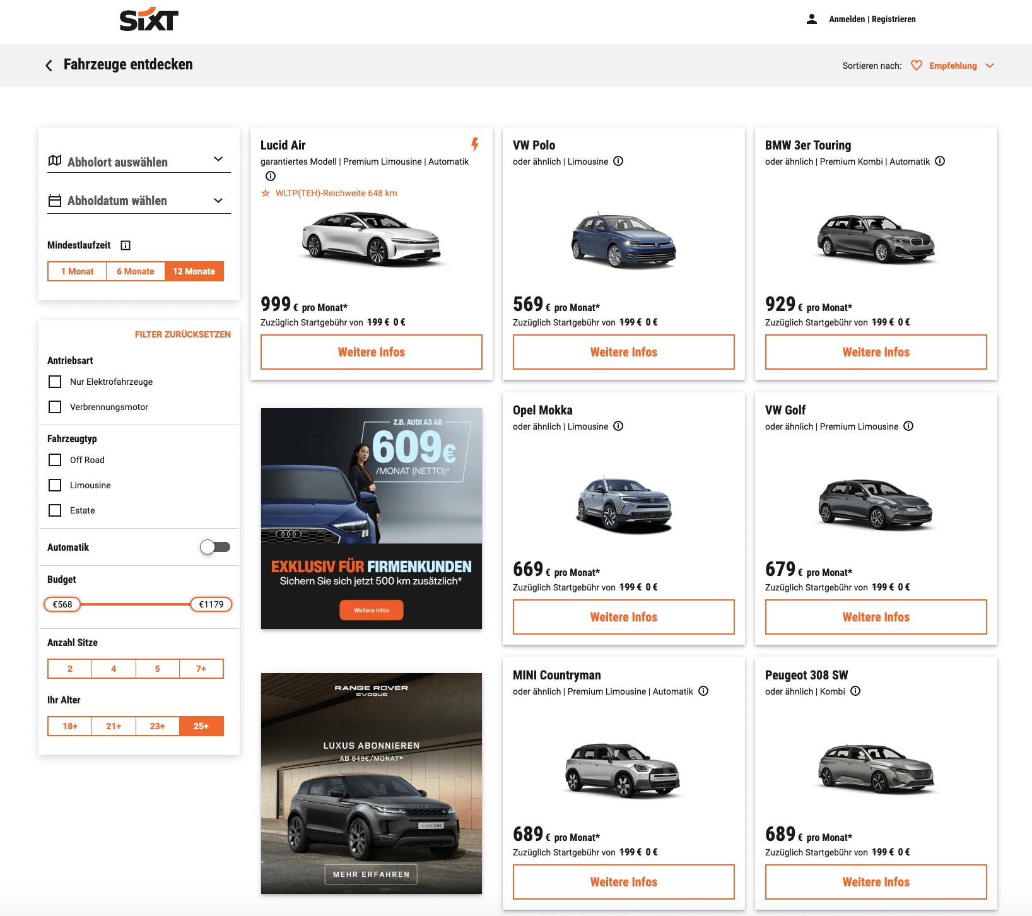Click the calendar icon beside Abholdatum wählen

55,201
